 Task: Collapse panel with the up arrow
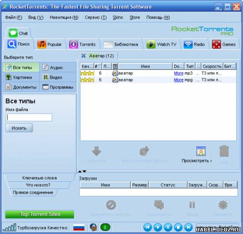(80, 171)
